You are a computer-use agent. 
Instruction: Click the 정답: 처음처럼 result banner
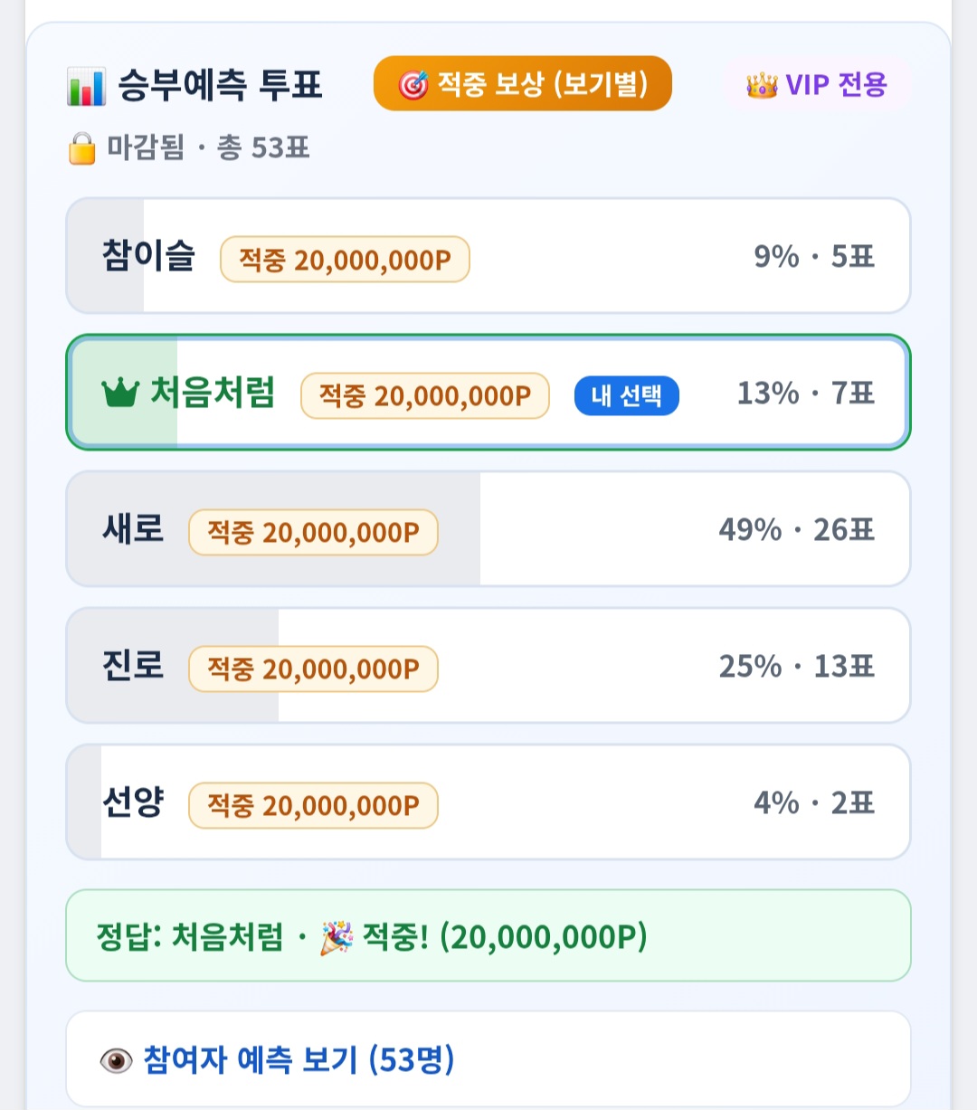tap(488, 935)
